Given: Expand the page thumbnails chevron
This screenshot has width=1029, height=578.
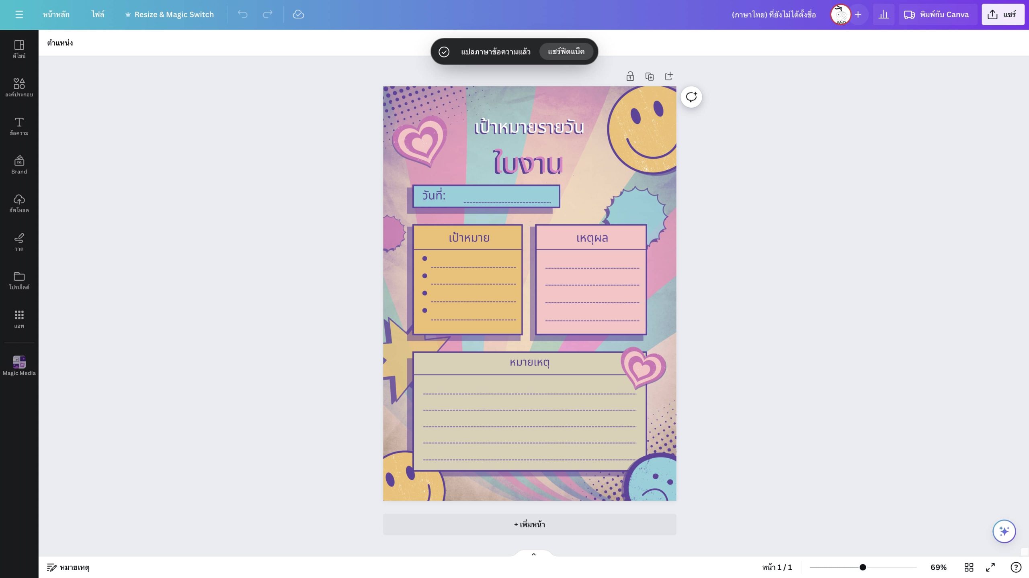Looking at the screenshot, I should tap(533, 554).
